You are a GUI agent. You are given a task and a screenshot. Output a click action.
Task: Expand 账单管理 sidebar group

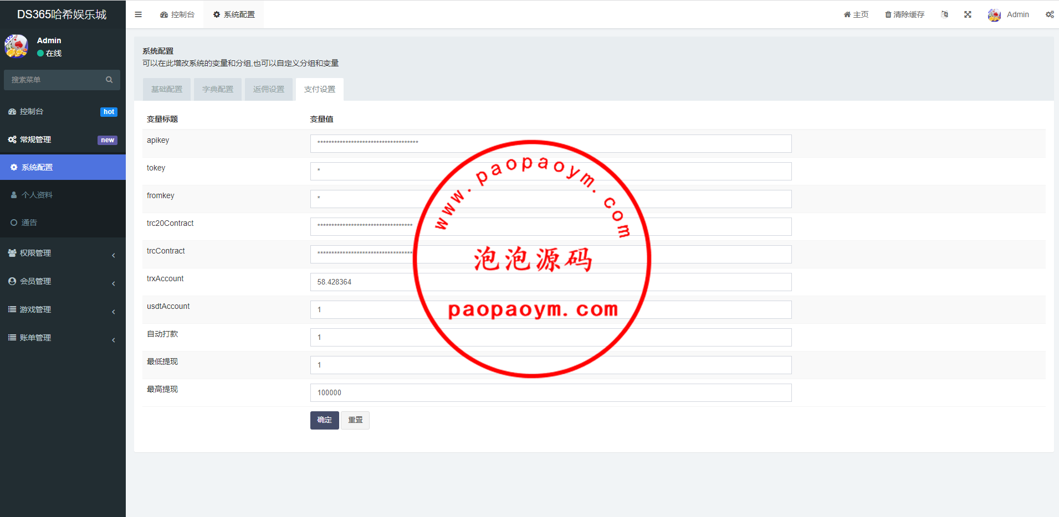pyautogui.click(x=63, y=338)
